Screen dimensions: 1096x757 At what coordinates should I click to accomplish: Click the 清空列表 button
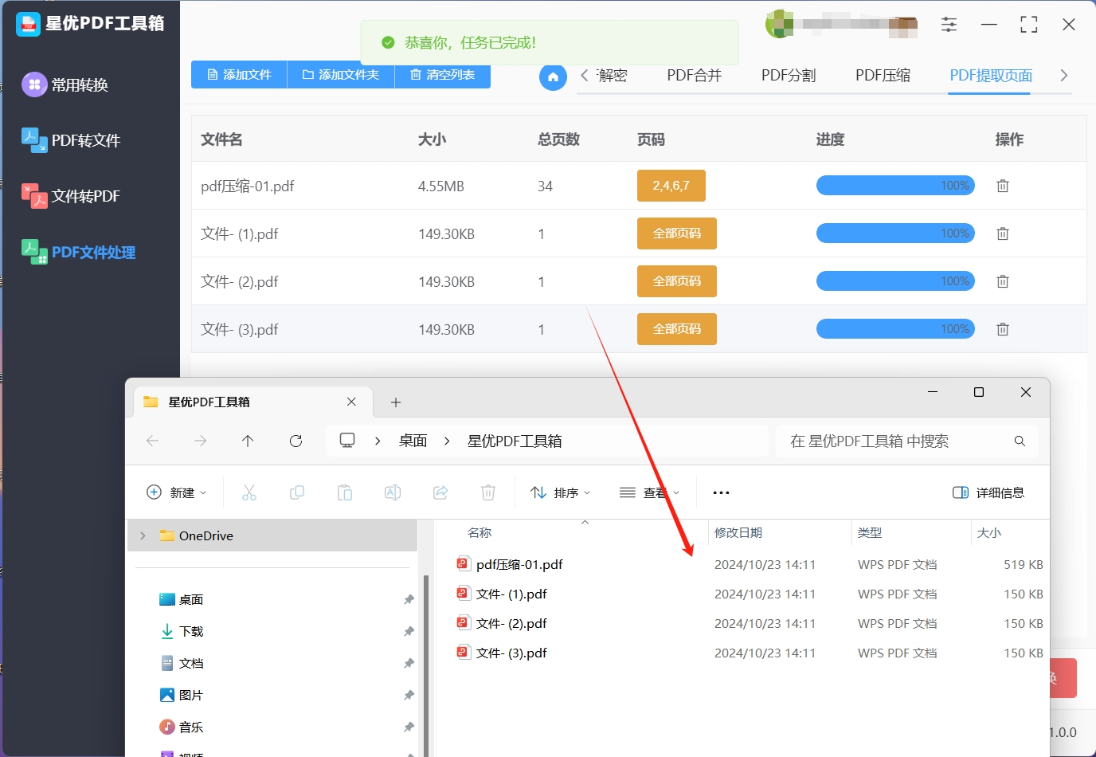(442, 75)
